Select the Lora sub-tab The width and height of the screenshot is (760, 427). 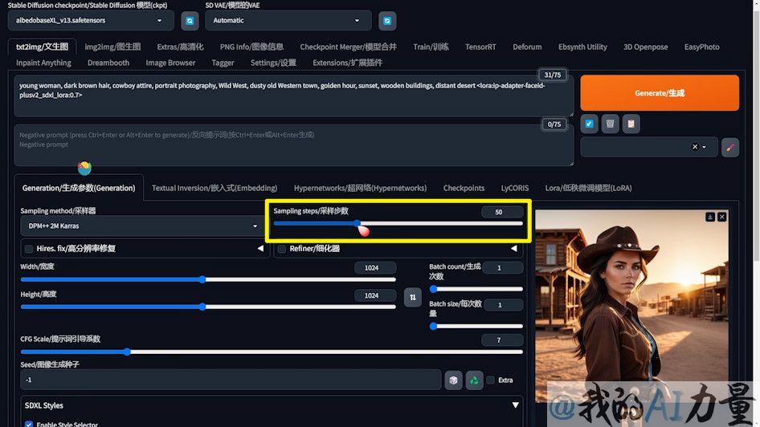(588, 188)
